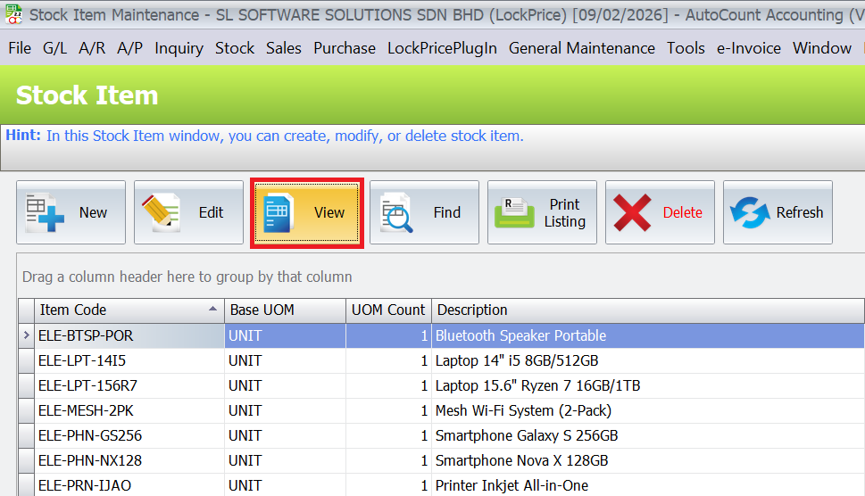Click the Edit pencil icon
The width and height of the screenshot is (865, 496).
tap(162, 212)
